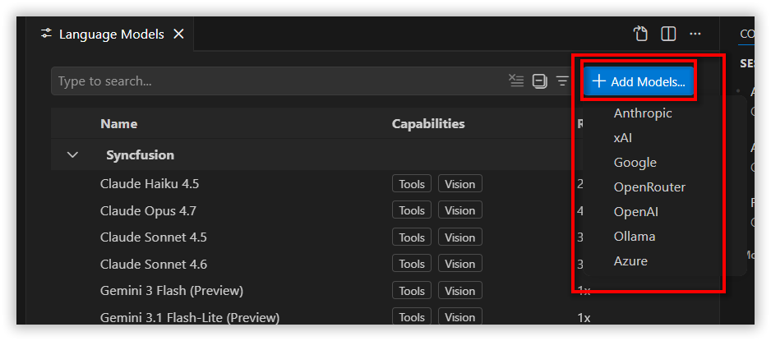The height and width of the screenshot is (341, 771).
Task: Click the Tools badge for Claude Haiku 4.5
Action: tap(412, 184)
